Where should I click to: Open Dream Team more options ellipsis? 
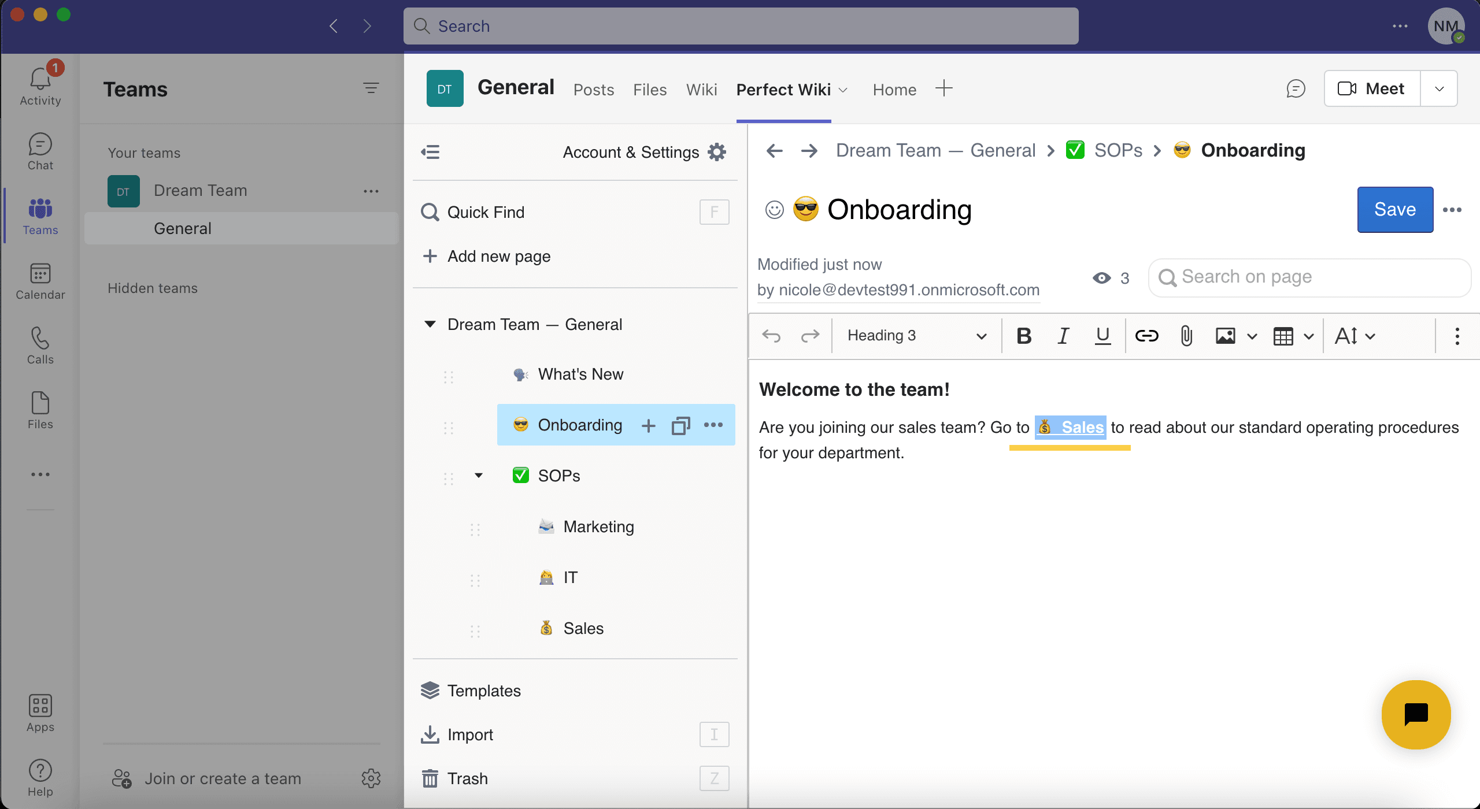(x=371, y=191)
